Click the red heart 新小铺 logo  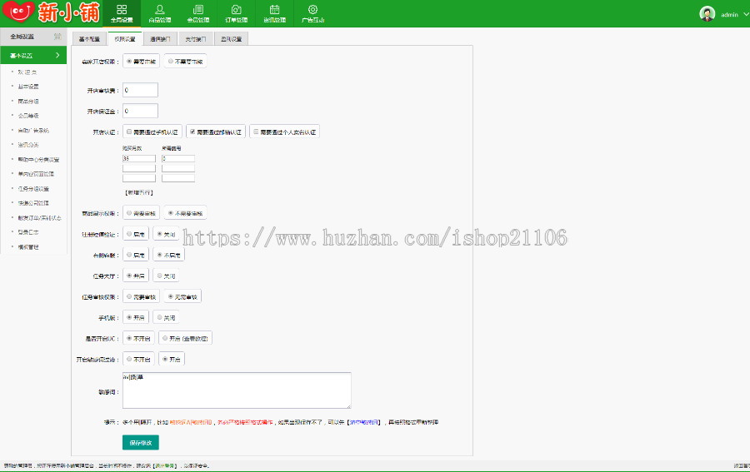click(19, 12)
